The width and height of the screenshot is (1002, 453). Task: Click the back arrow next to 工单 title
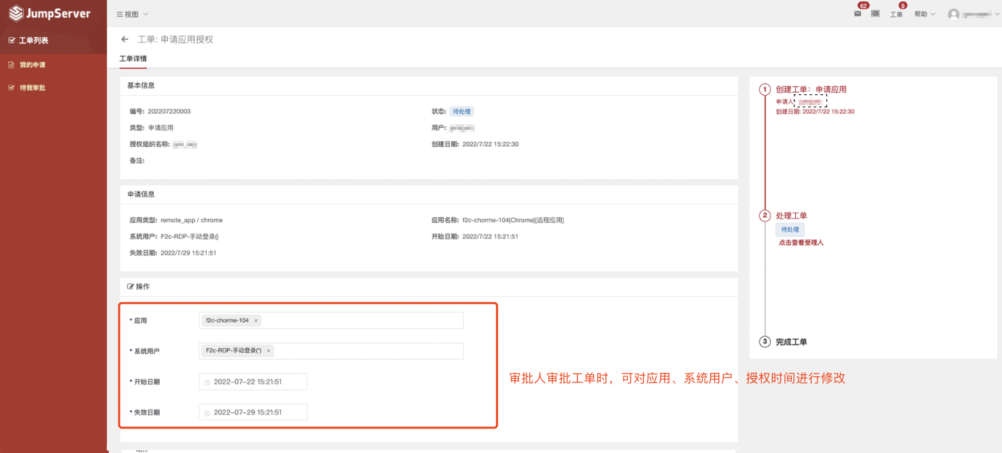click(124, 39)
